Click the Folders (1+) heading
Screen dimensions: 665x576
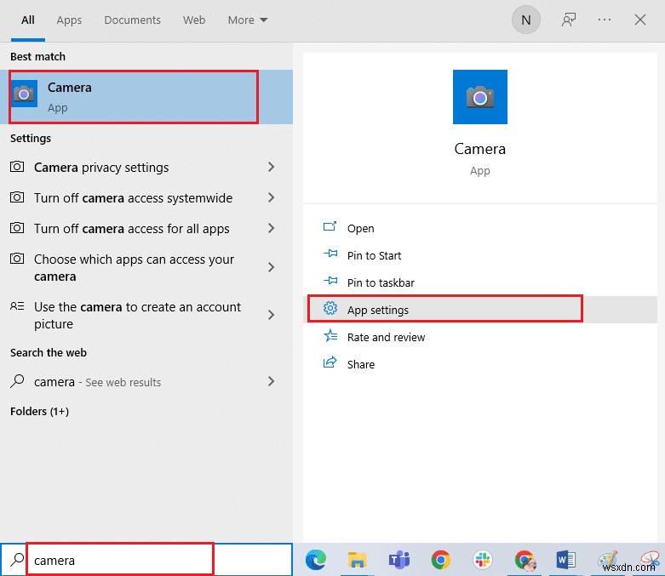point(39,411)
